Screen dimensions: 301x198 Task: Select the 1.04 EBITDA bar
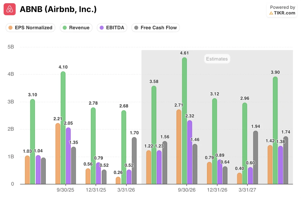point(38,170)
